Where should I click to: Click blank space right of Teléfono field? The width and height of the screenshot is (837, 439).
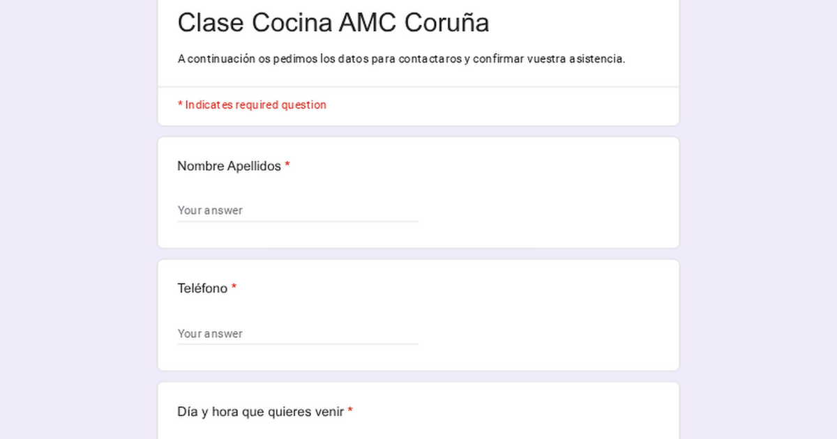(544, 332)
